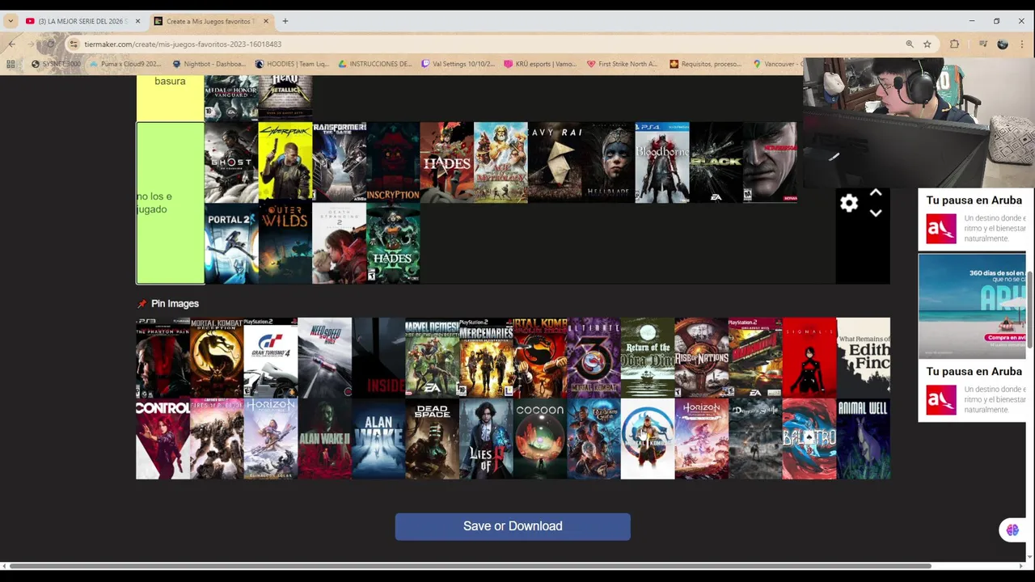Select Outer Wilds cover
Image resolution: width=1035 pixels, height=582 pixels.
(285, 243)
